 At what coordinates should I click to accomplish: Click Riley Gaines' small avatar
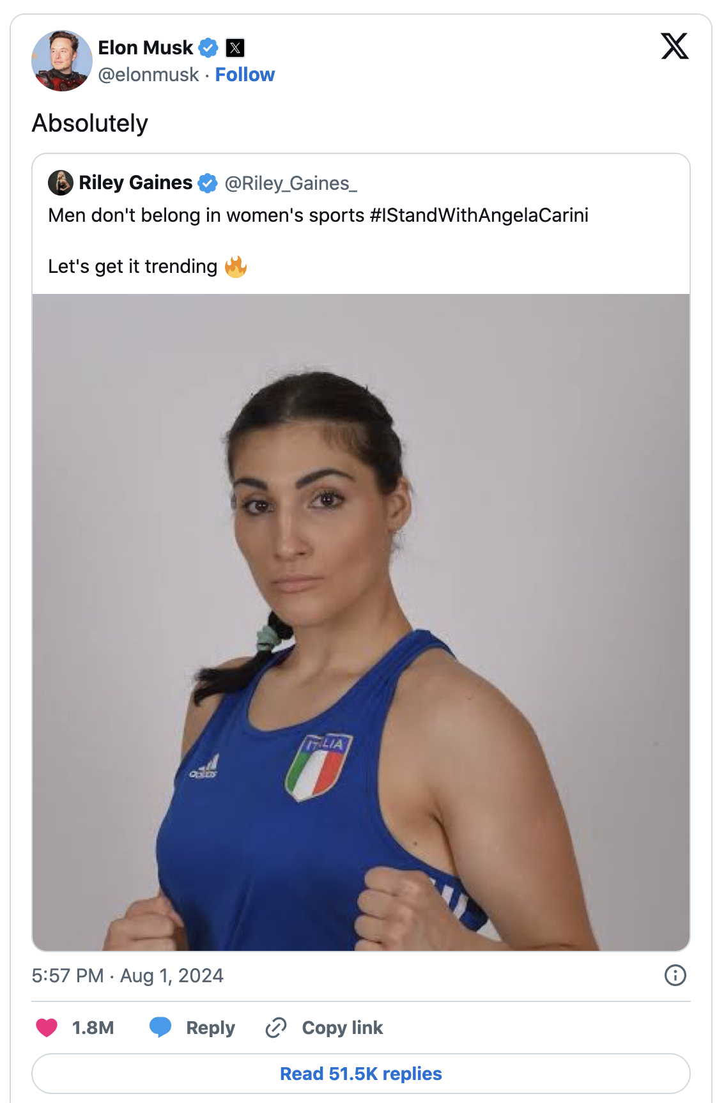(61, 183)
